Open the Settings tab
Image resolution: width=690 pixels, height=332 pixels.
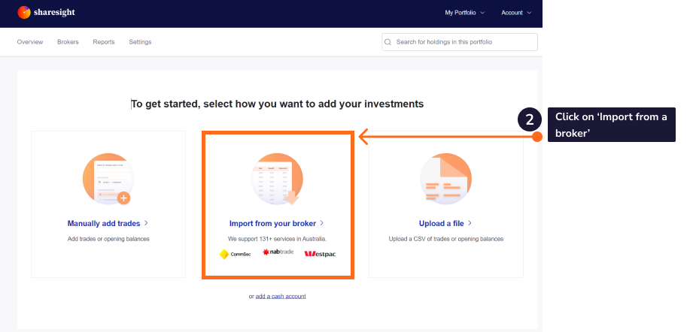(140, 42)
